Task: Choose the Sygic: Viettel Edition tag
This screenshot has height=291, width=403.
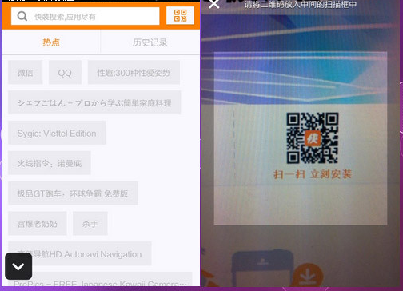Action: coord(57,133)
